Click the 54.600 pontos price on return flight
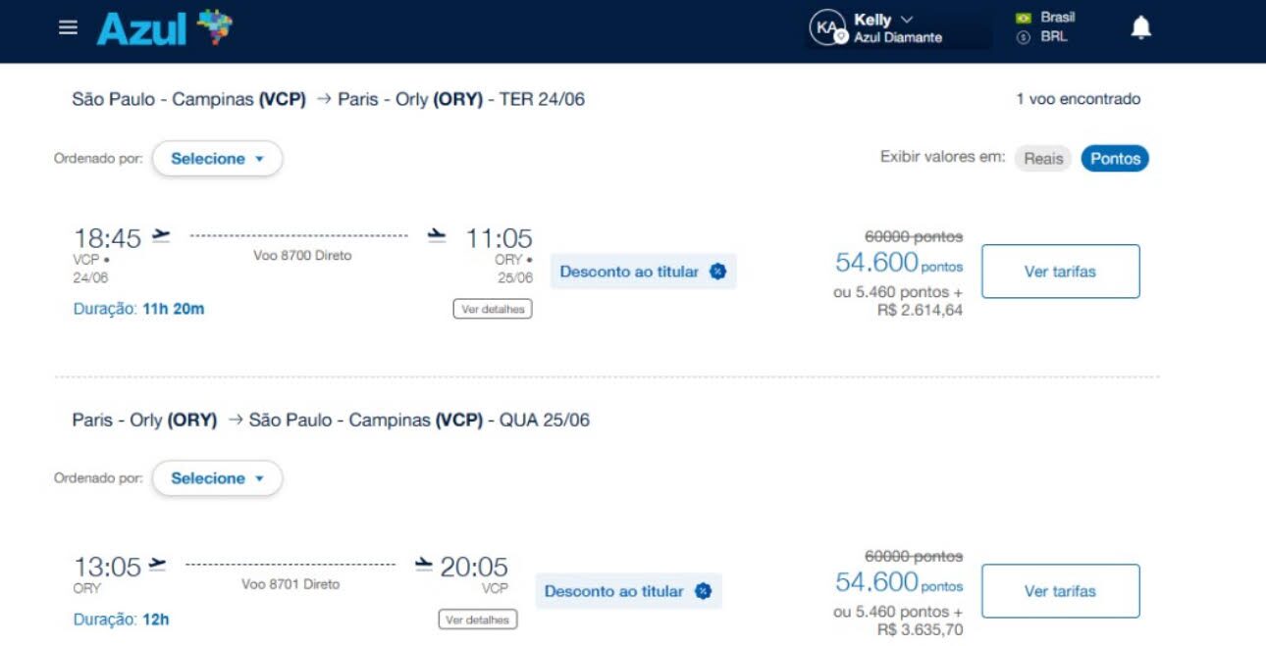 [899, 582]
